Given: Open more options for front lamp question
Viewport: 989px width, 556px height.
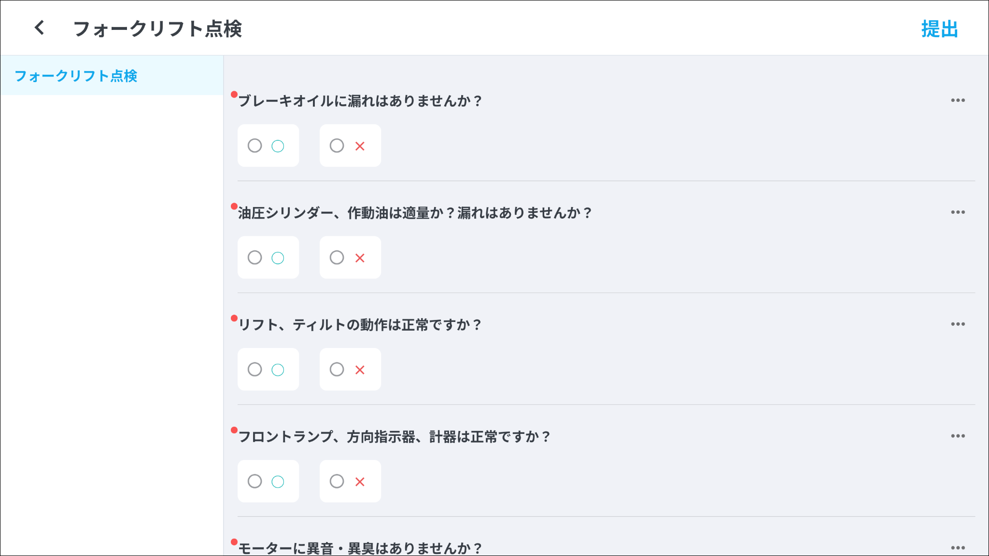Looking at the screenshot, I should pyautogui.click(x=958, y=436).
